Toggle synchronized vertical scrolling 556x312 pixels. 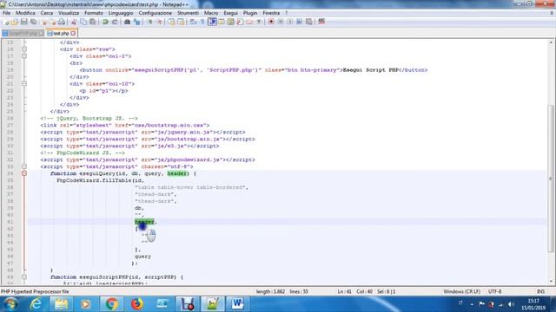tap(171, 22)
